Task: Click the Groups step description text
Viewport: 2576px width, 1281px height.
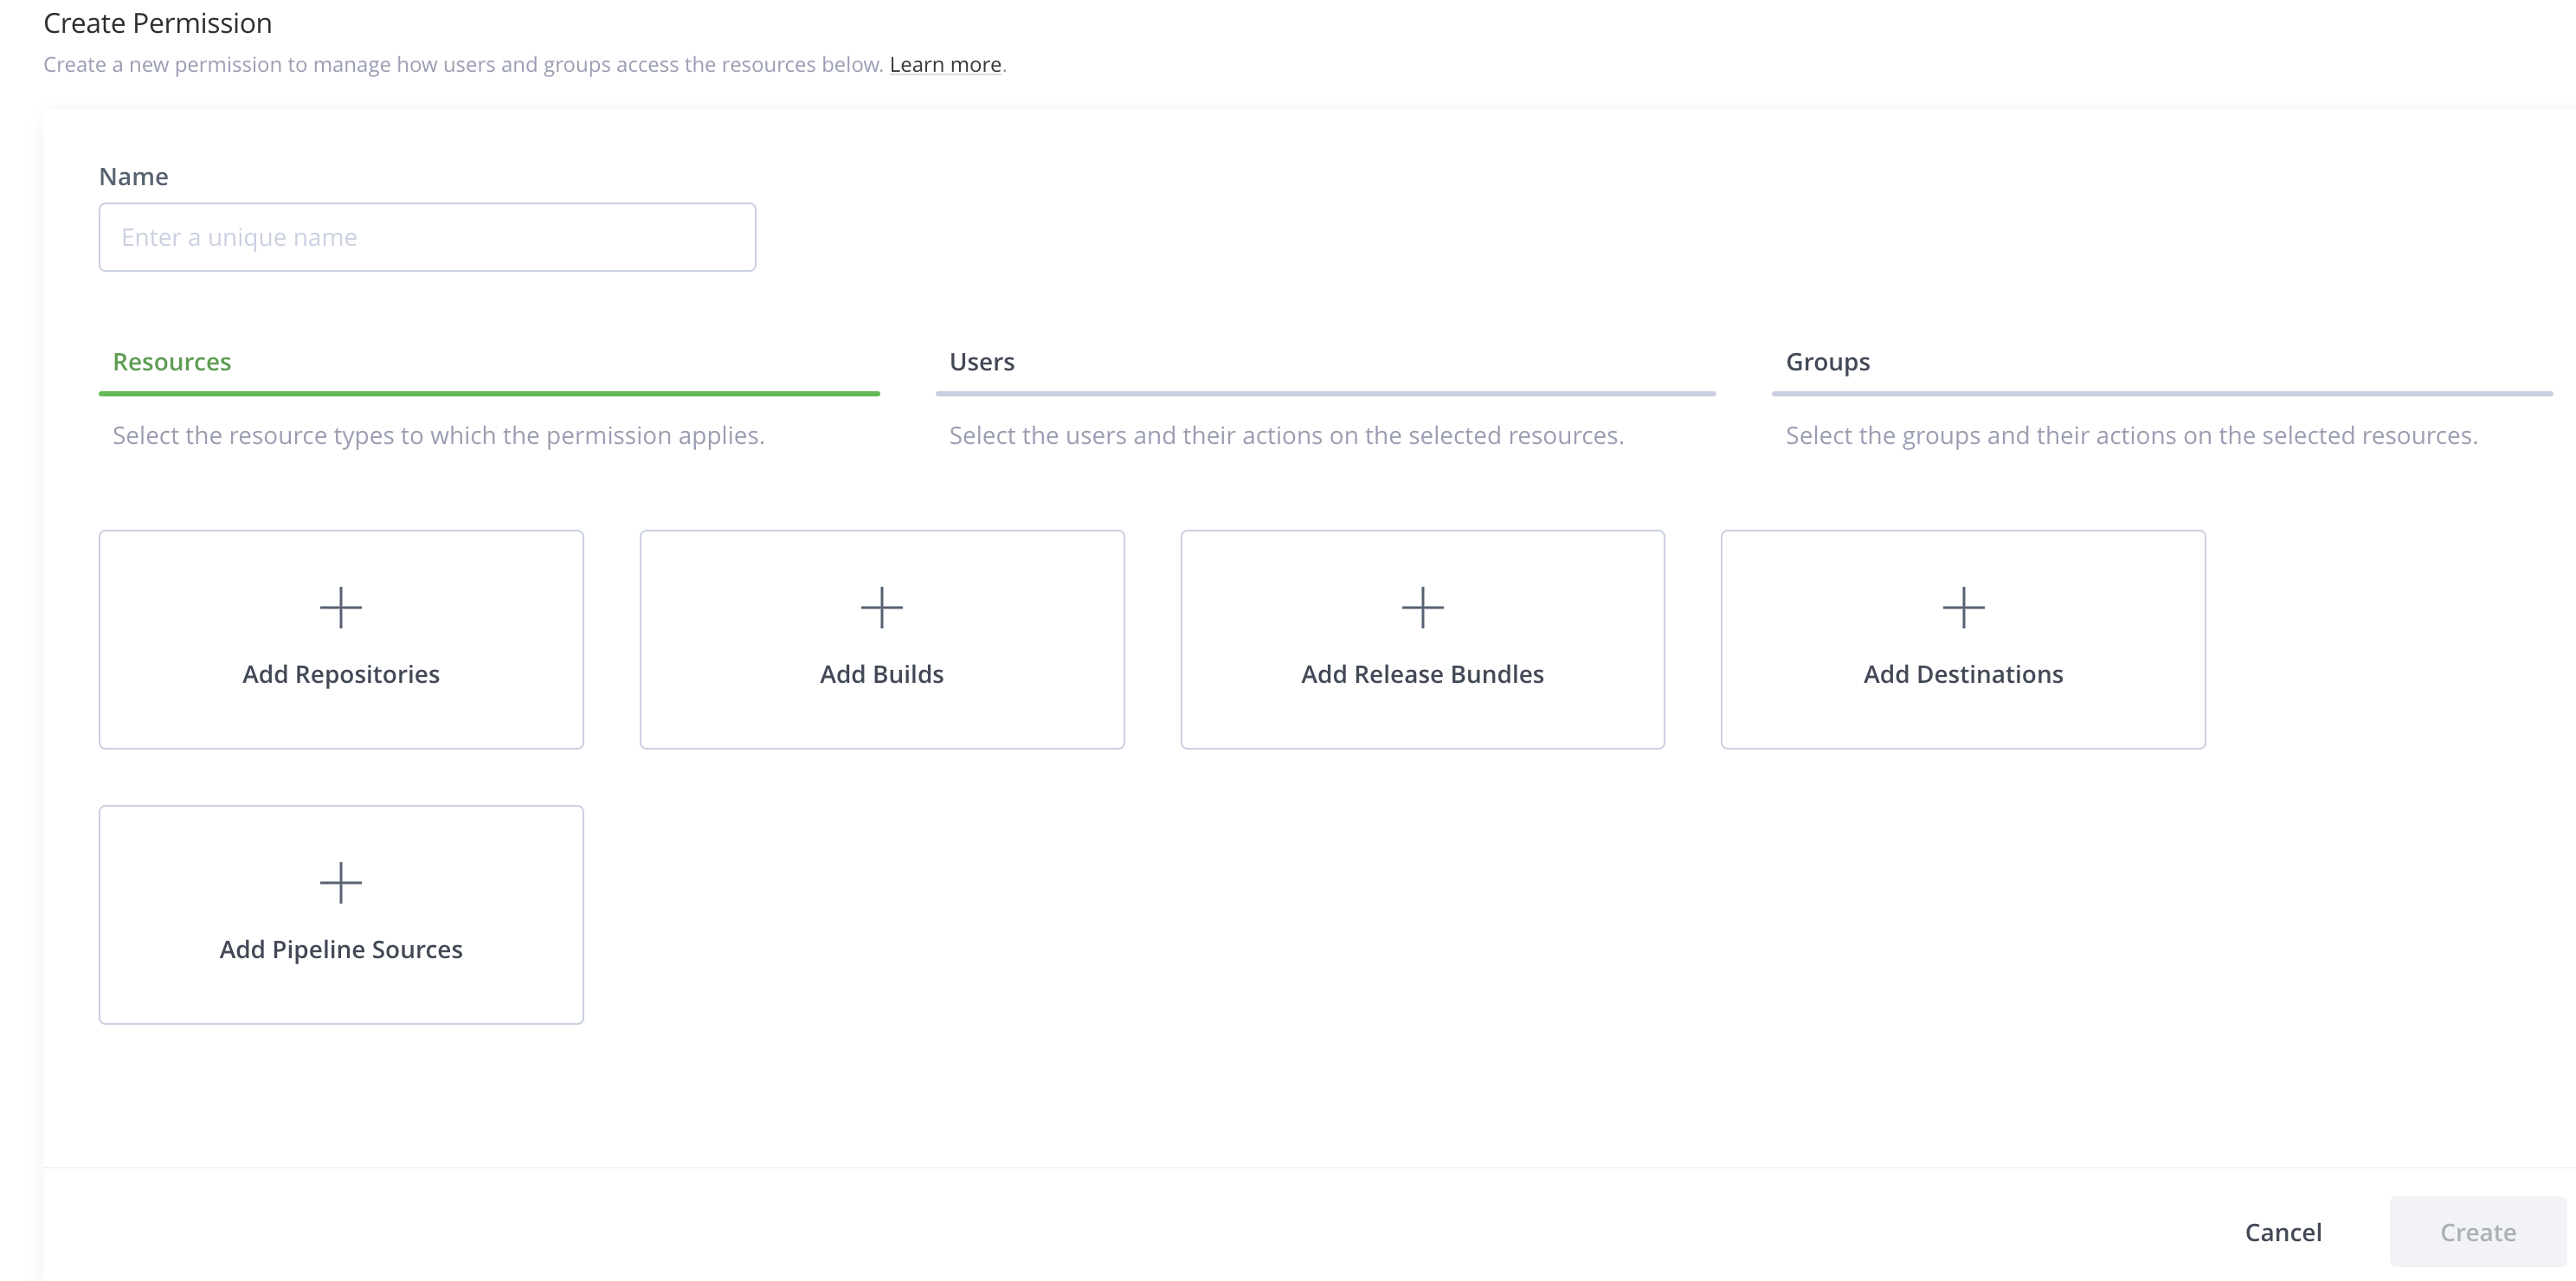Action: click(2131, 435)
